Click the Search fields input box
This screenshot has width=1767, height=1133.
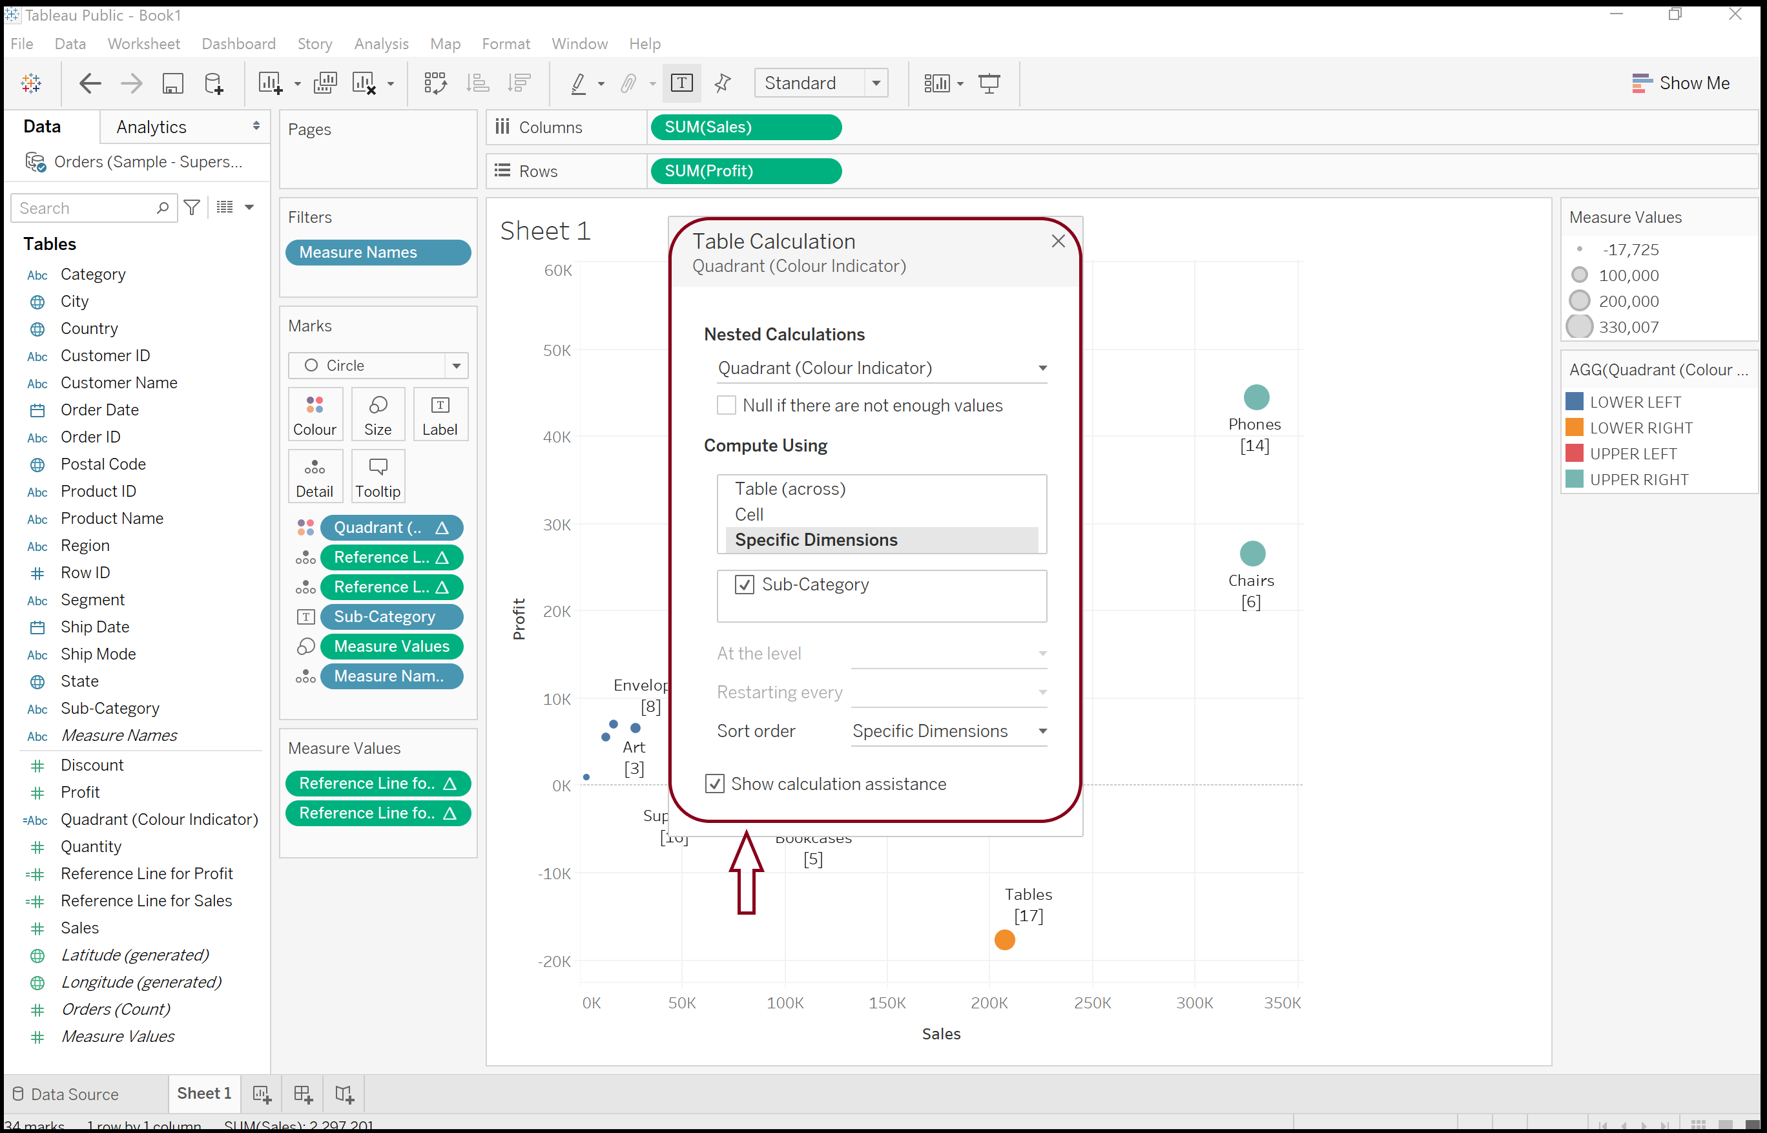coord(94,208)
